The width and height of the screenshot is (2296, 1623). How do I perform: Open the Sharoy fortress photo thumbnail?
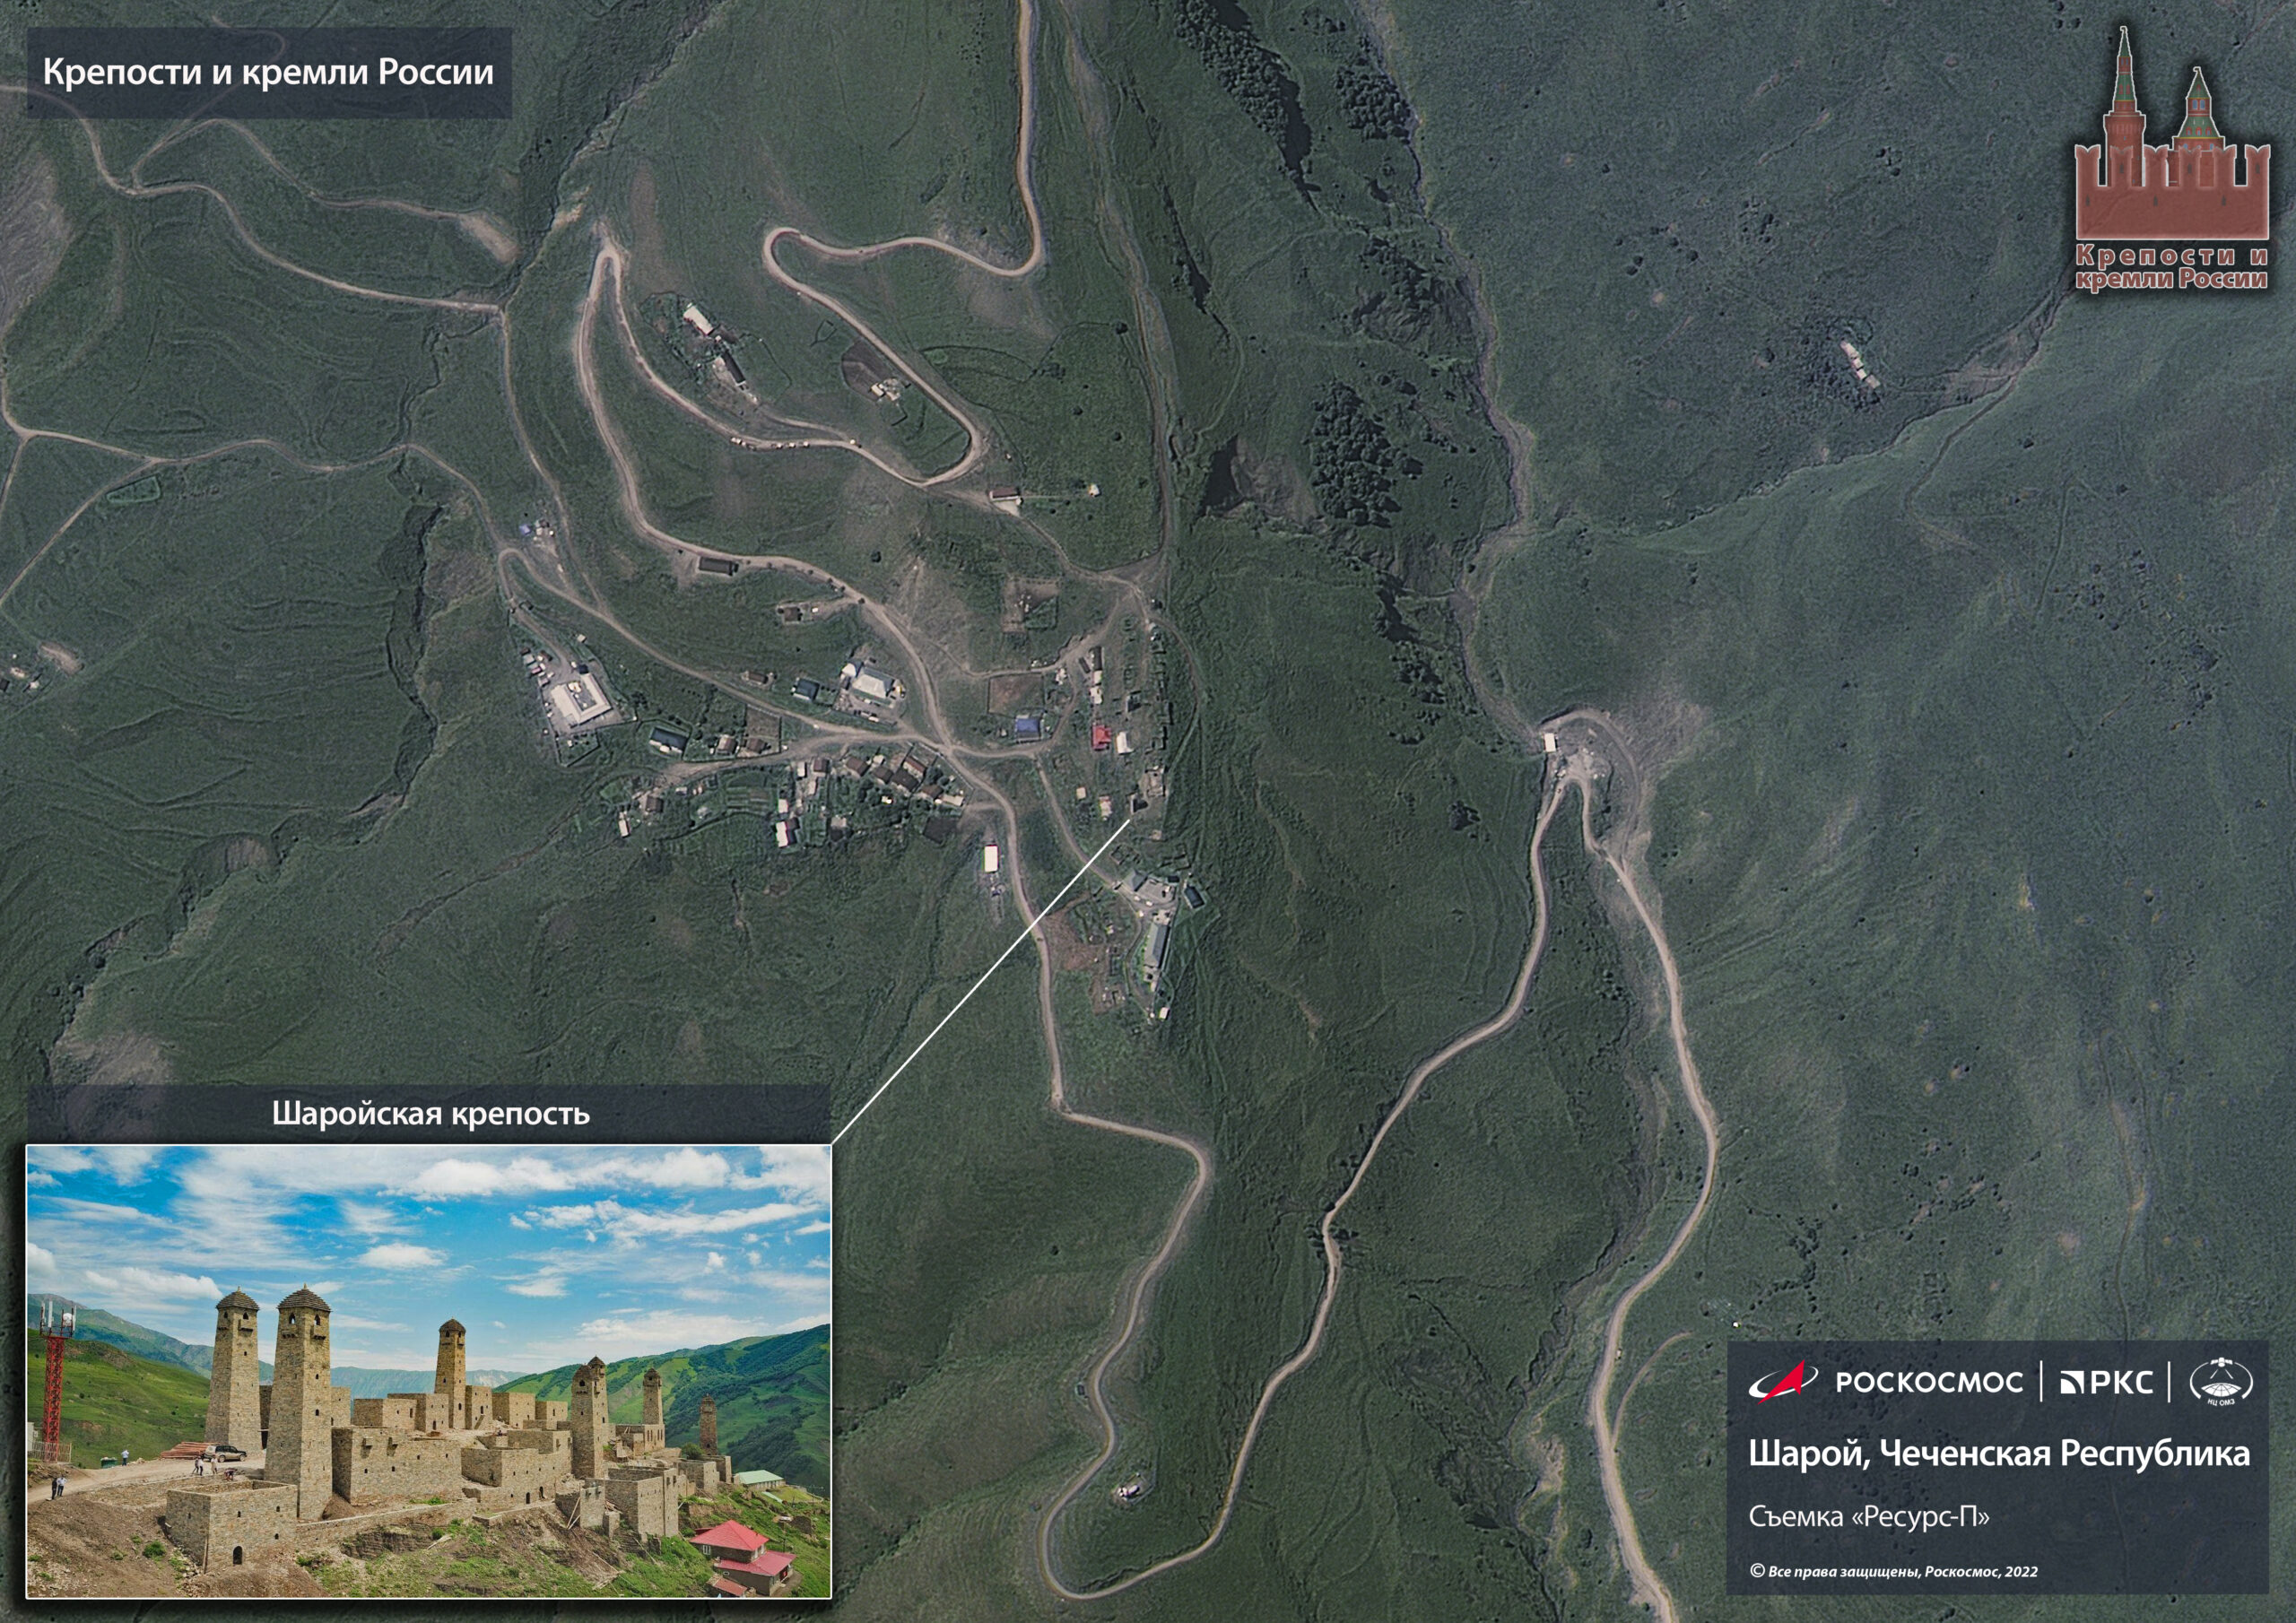428,1370
